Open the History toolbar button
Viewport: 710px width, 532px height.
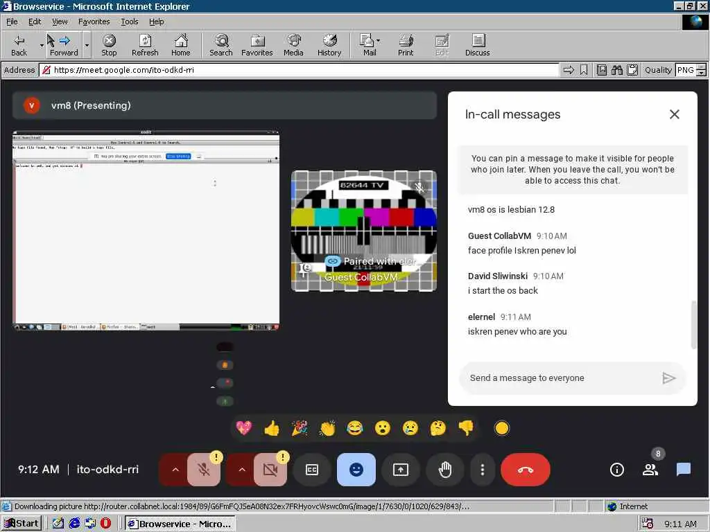click(x=329, y=45)
